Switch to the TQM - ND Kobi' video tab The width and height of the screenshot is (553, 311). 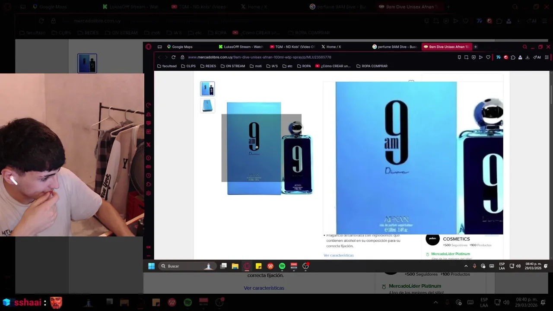pyautogui.click(x=292, y=47)
